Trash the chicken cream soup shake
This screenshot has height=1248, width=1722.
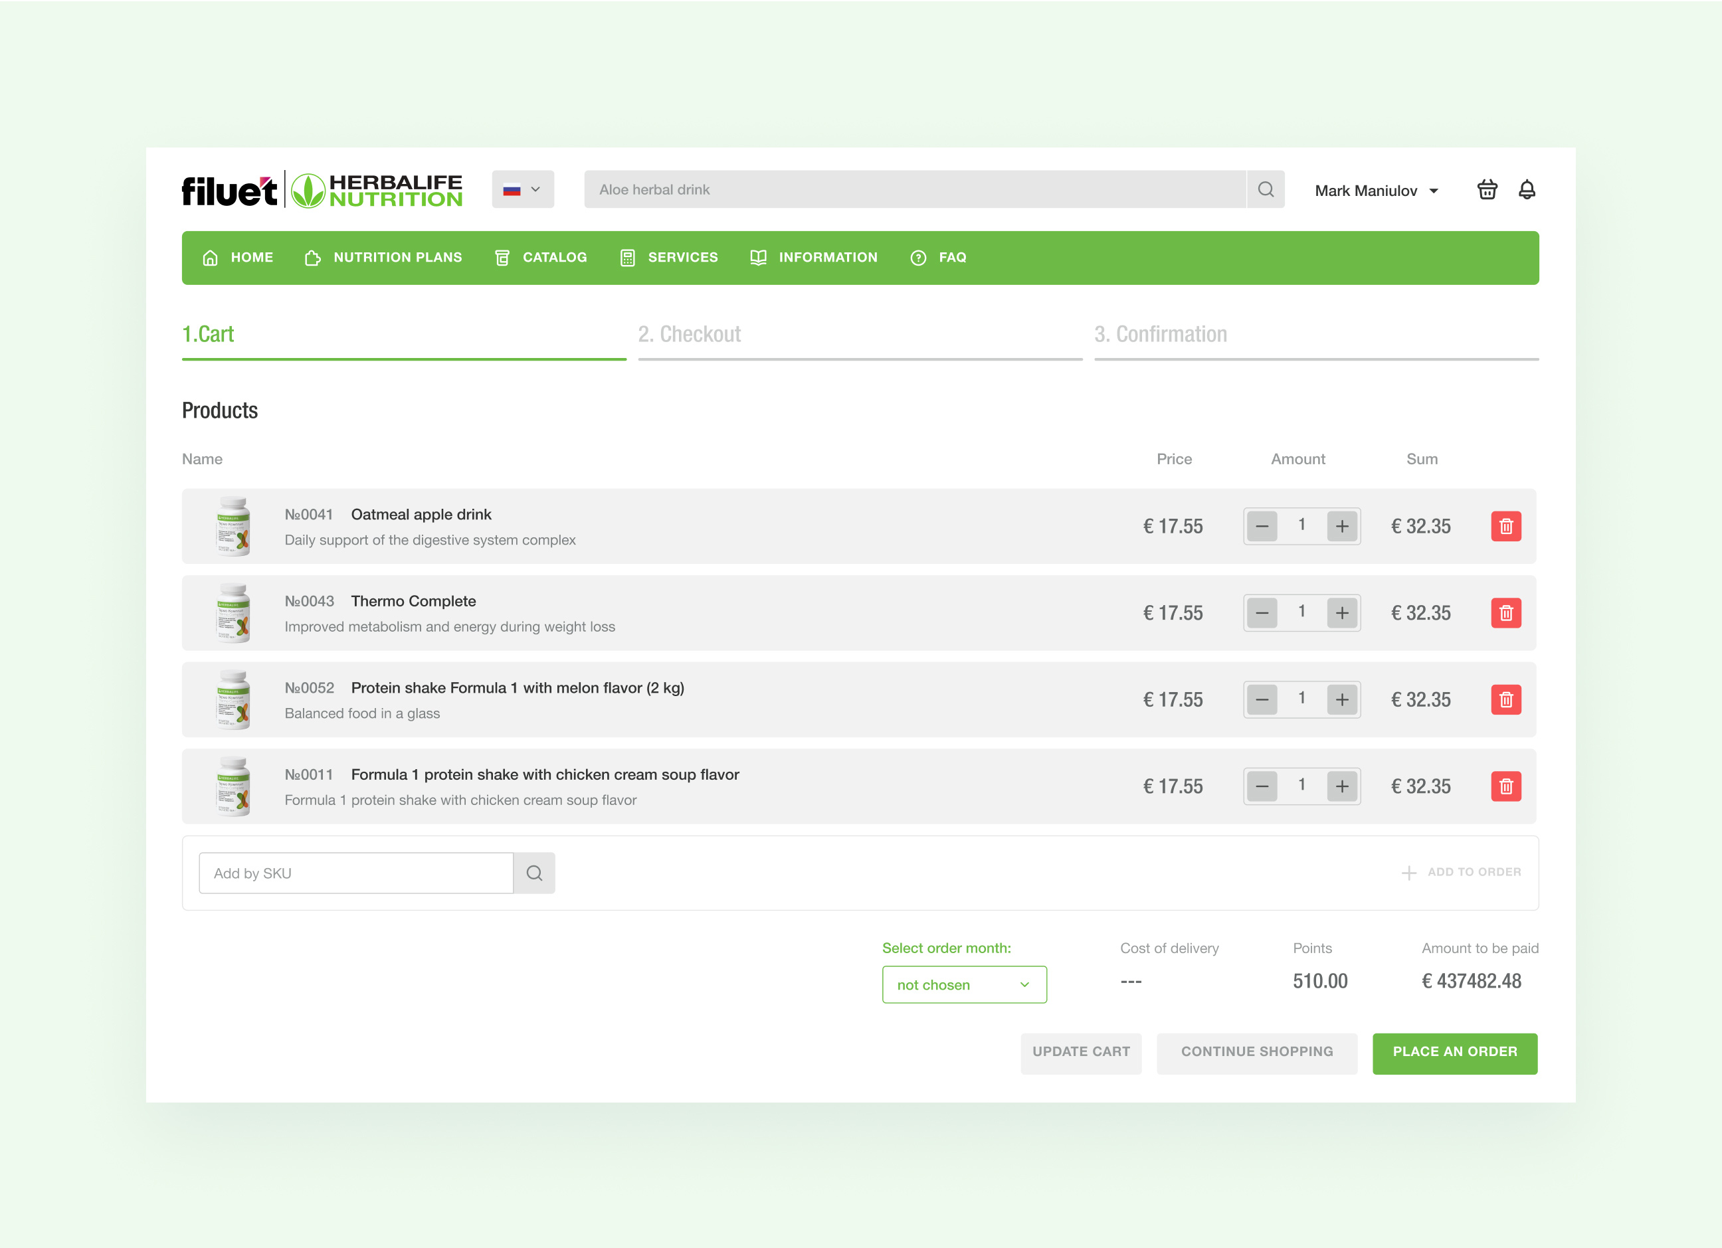pyautogui.click(x=1505, y=786)
